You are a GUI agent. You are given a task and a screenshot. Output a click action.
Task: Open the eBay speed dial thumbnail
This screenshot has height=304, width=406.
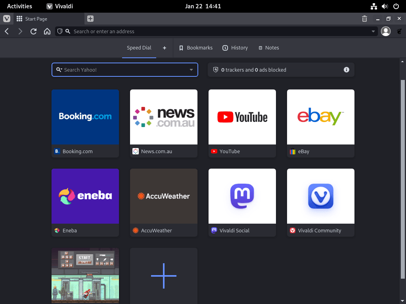click(x=320, y=117)
